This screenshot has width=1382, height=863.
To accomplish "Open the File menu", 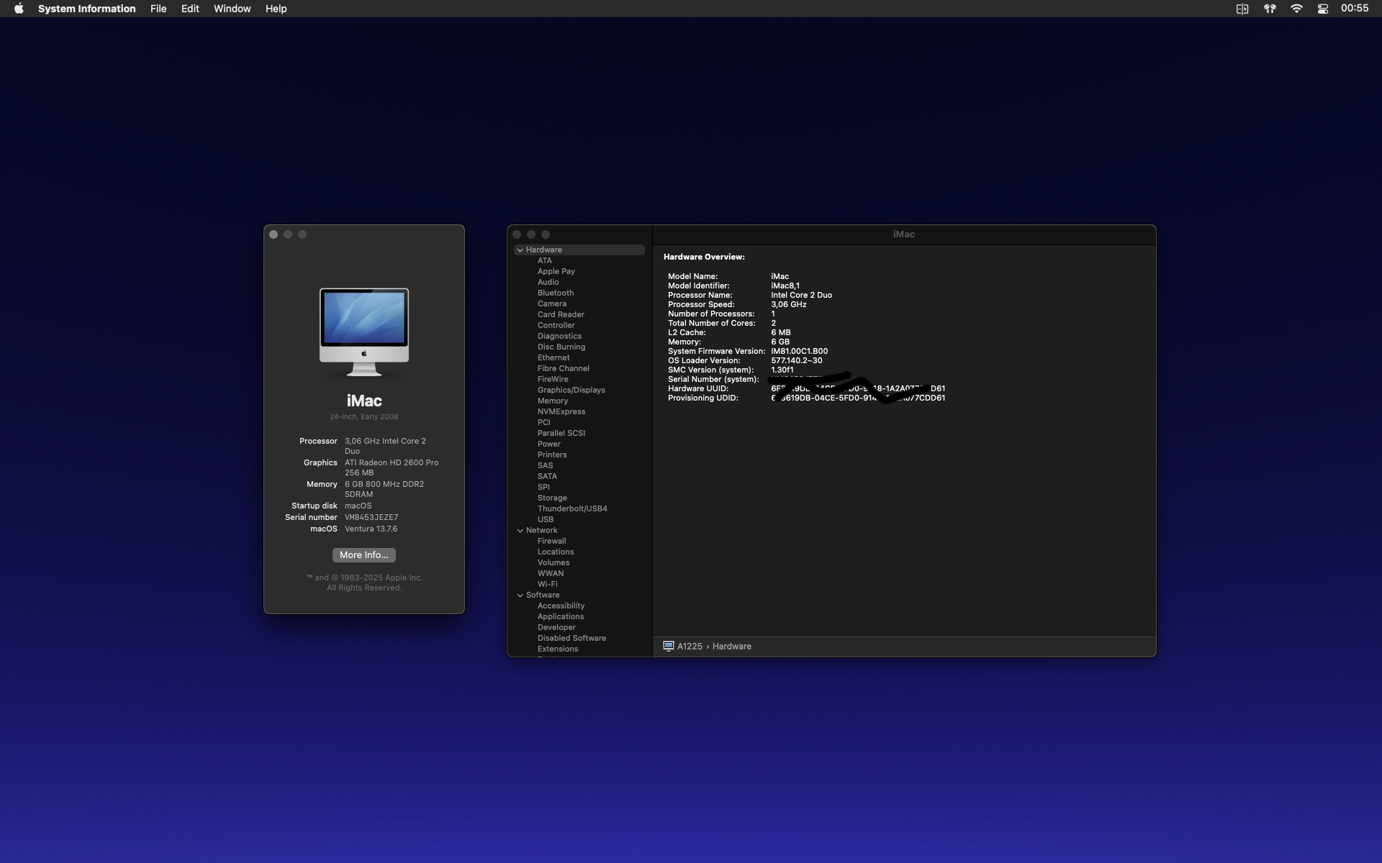I will tap(158, 9).
